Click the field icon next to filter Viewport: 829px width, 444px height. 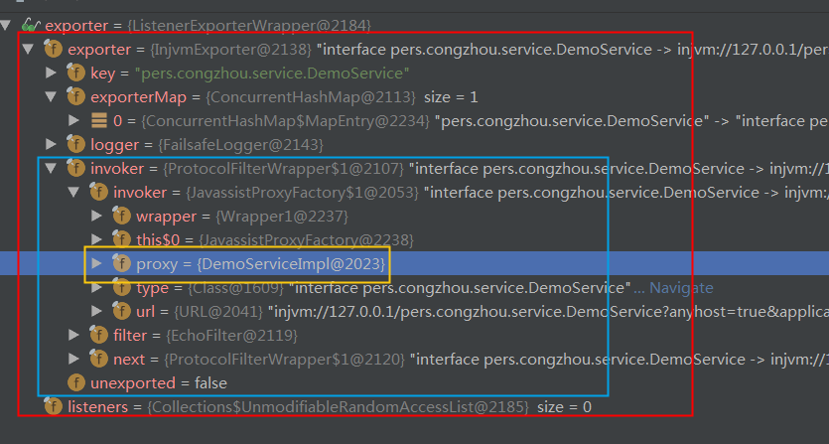click(x=99, y=335)
